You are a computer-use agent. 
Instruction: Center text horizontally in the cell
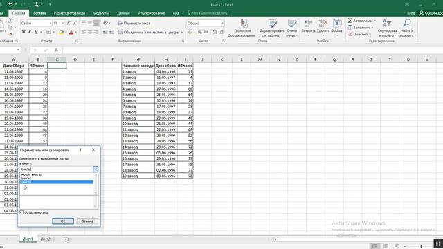[x=90, y=33]
